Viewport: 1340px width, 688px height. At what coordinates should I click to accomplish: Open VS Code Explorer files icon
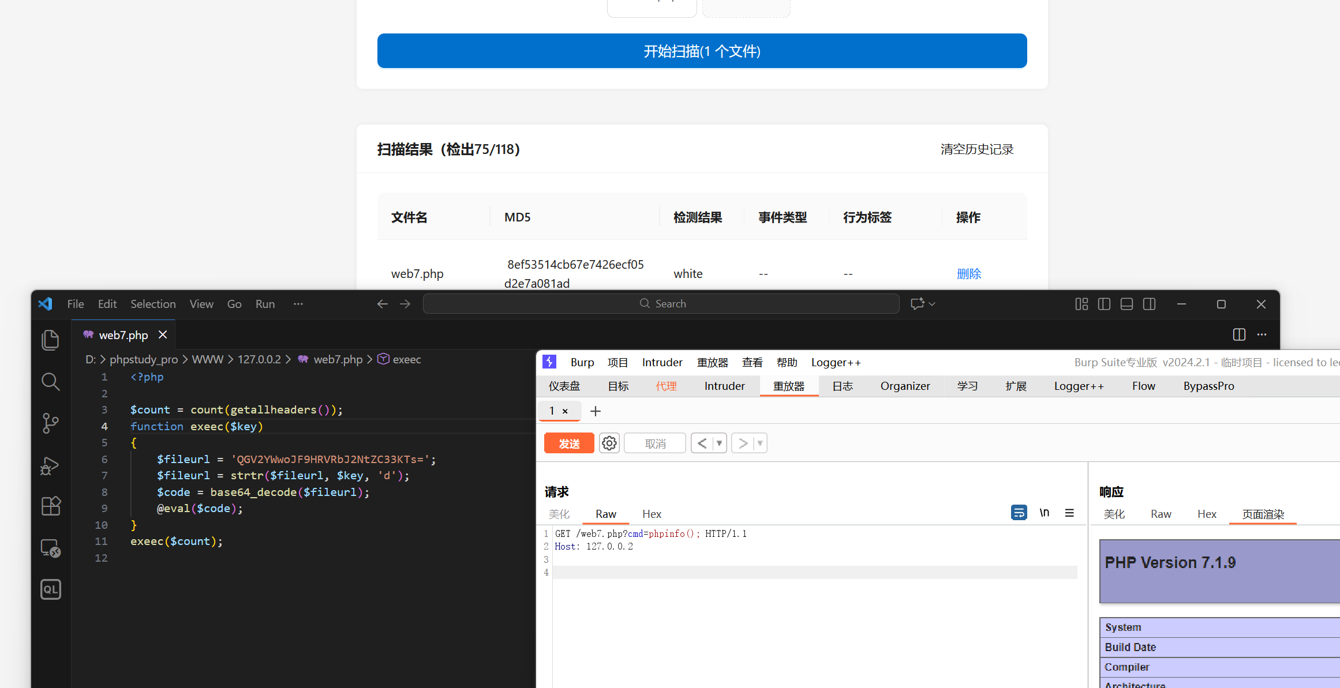(x=50, y=340)
